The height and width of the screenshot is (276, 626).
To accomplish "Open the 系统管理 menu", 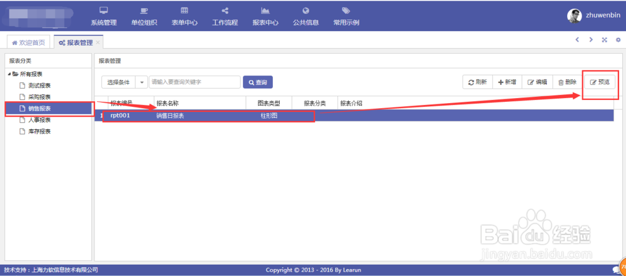I will click(x=104, y=16).
